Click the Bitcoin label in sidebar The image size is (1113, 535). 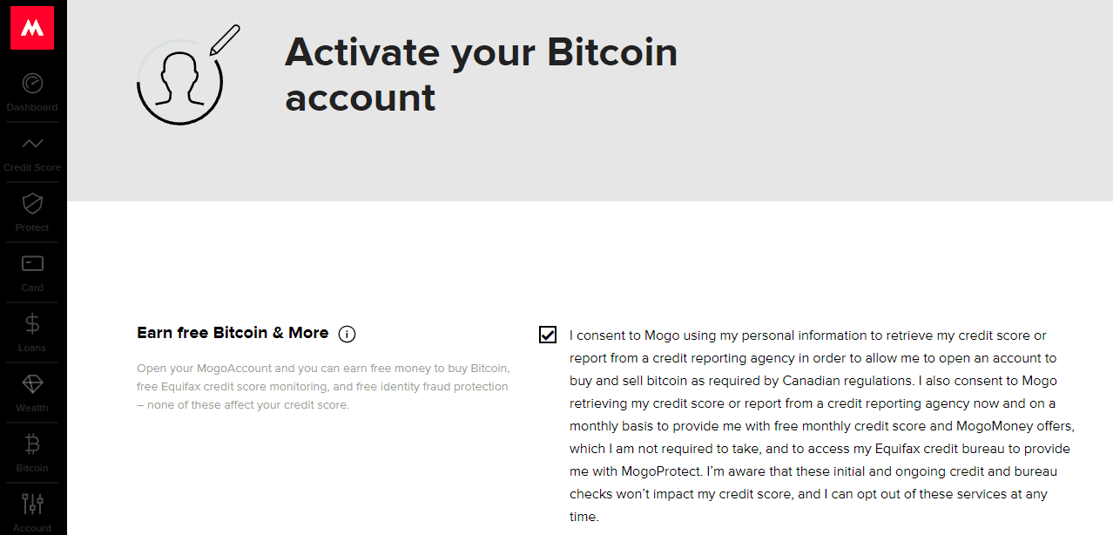(32, 468)
